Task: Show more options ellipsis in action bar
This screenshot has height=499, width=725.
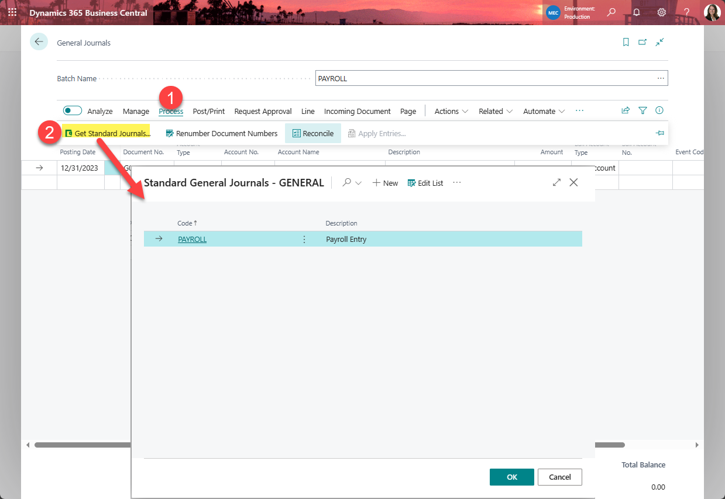Action: click(x=579, y=110)
